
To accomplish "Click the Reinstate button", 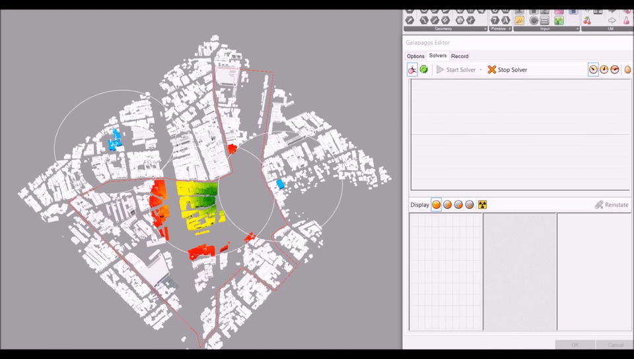I will click(612, 205).
